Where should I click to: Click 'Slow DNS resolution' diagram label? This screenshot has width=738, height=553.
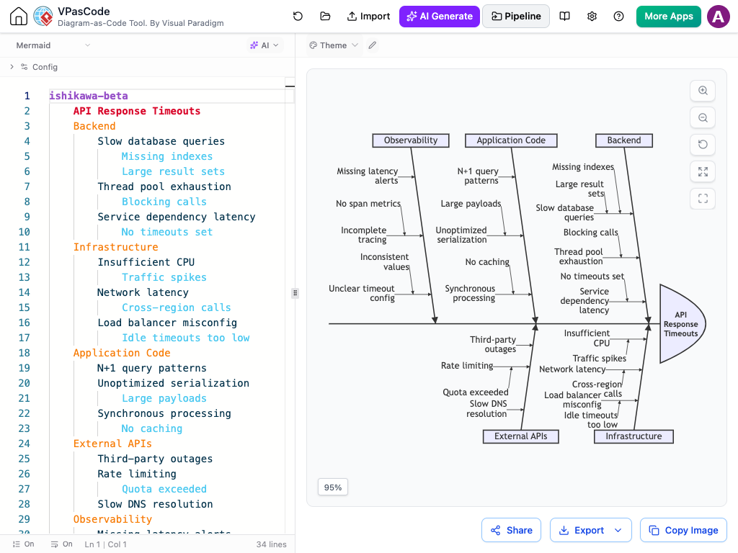pos(486,409)
